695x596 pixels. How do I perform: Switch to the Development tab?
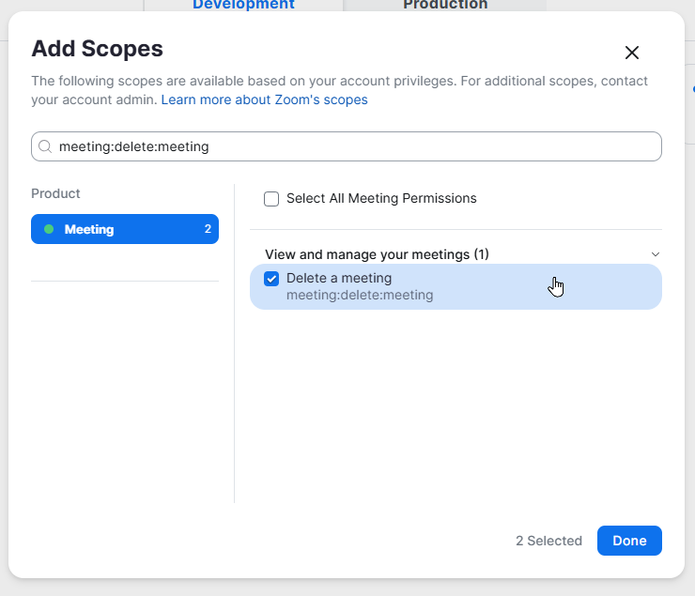pyautogui.click(x=243, y=5)
